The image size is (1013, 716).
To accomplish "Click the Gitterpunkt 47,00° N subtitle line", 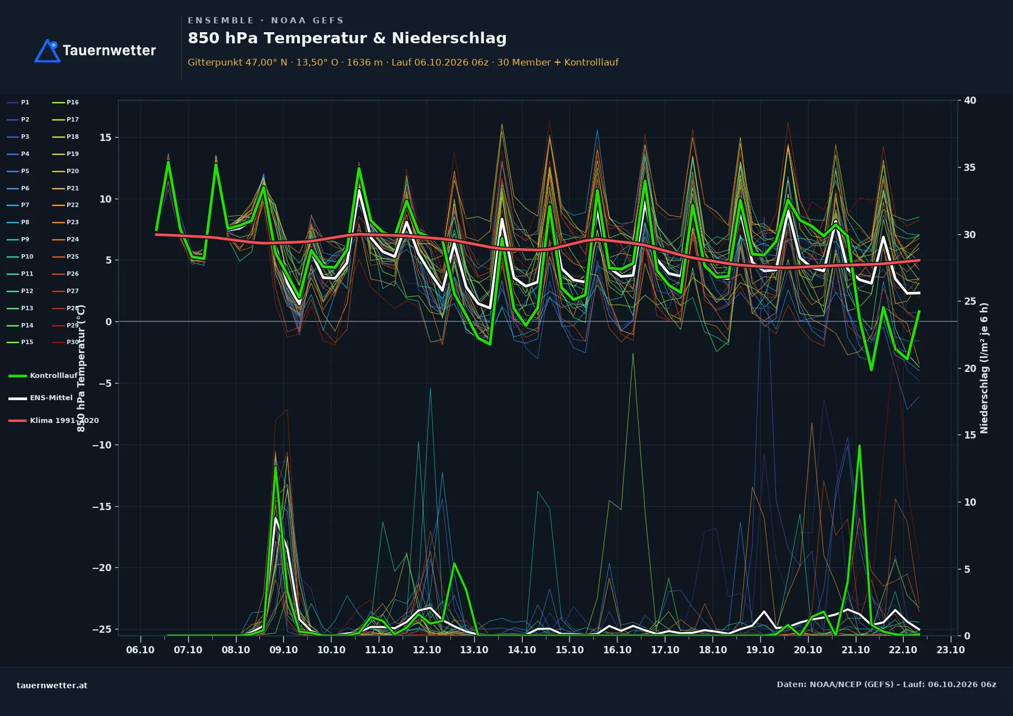I will [x=403, y=62].
